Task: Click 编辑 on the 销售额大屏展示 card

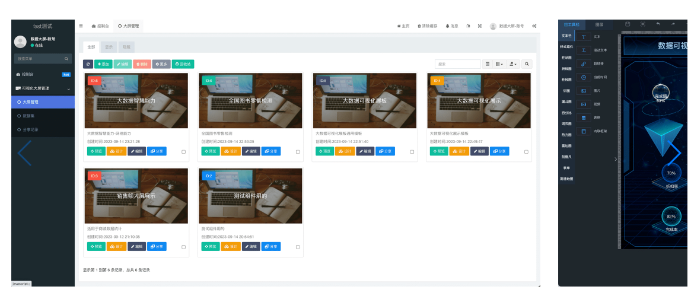Action: [136, 247]
